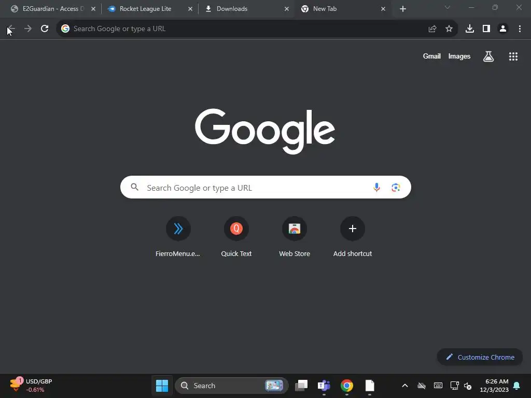Open the clock showing 6:26 AM
The width and height of the screenshot is (531, 398).
[494, 386]
